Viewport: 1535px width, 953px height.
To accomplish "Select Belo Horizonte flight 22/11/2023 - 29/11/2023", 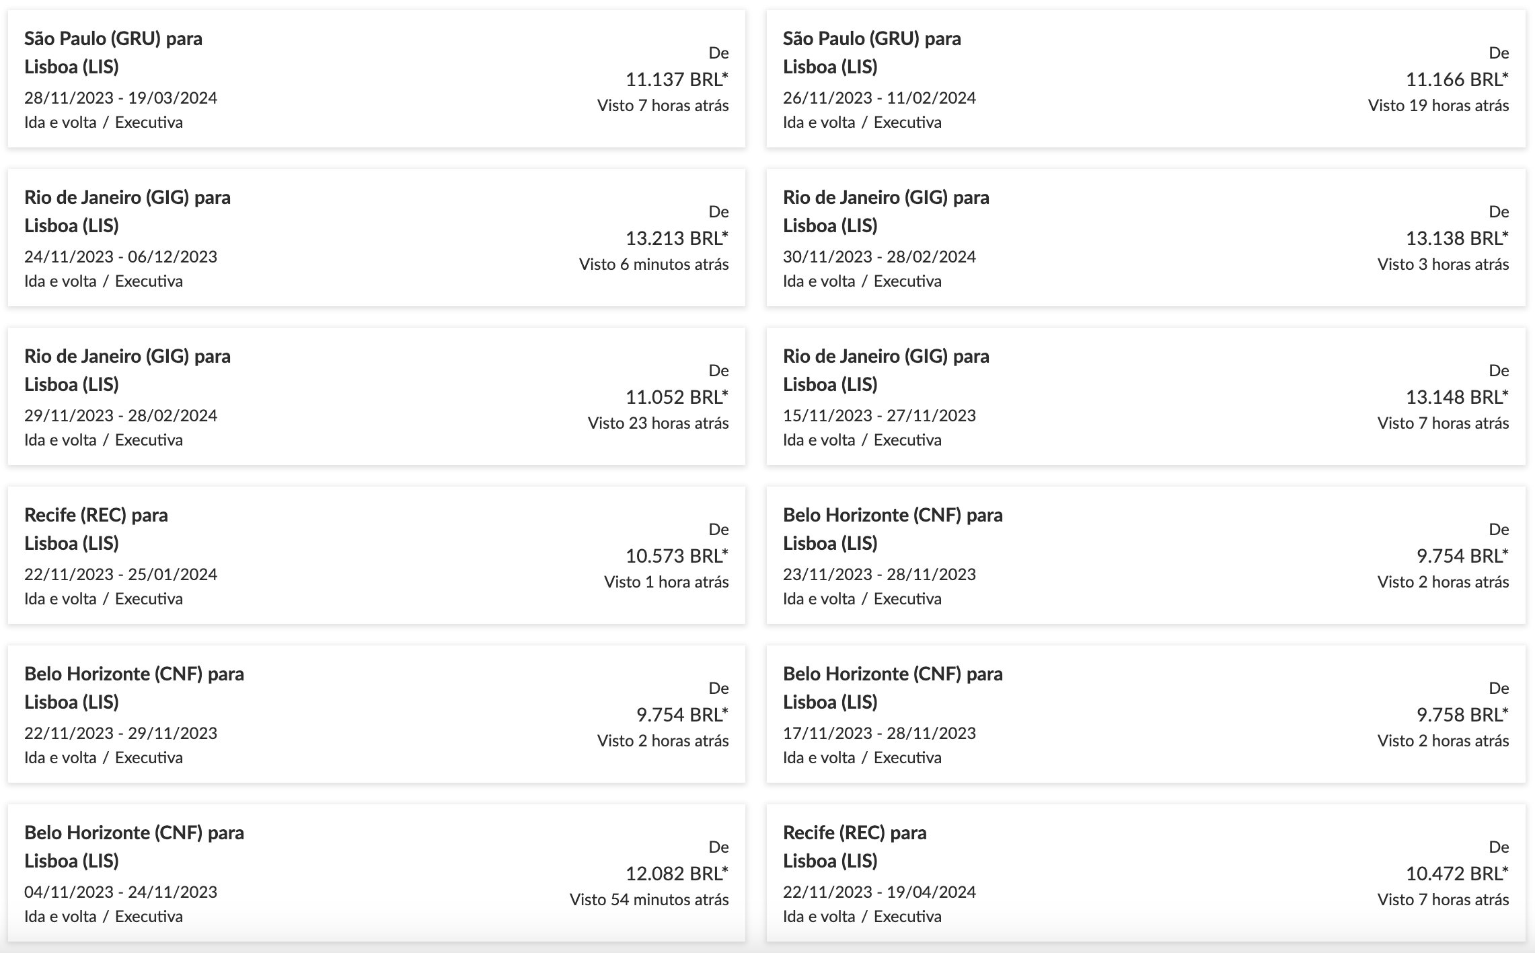I will click(120, 733).
